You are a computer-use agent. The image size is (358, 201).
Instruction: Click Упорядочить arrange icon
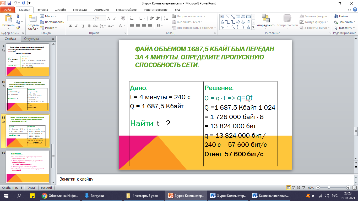[266, 18]
